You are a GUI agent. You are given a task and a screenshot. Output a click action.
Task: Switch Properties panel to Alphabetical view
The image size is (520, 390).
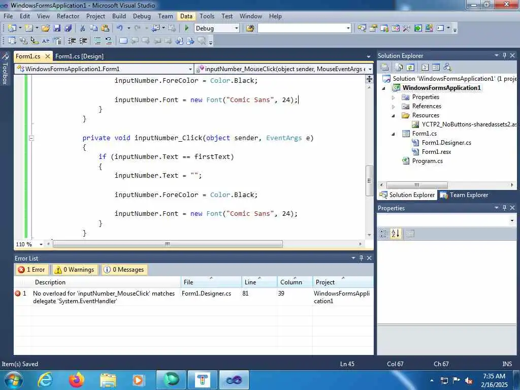pyautogui.click(x=395, y=234)
